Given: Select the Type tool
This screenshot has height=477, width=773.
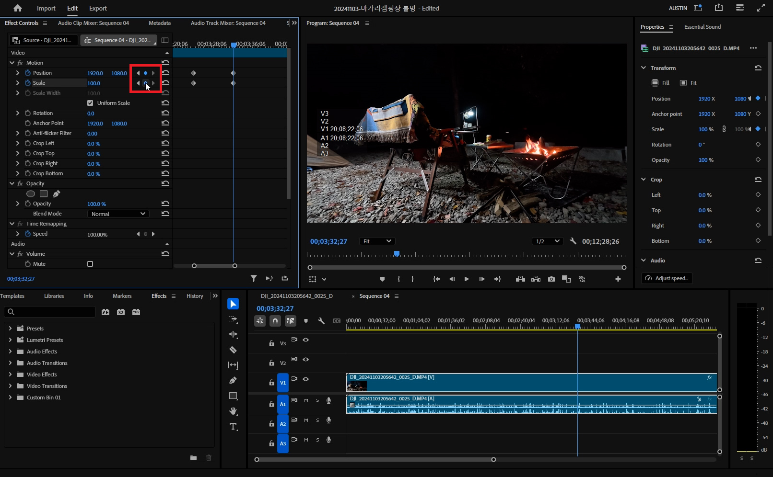Looking at the screenshot, I should tap(233, 426).
